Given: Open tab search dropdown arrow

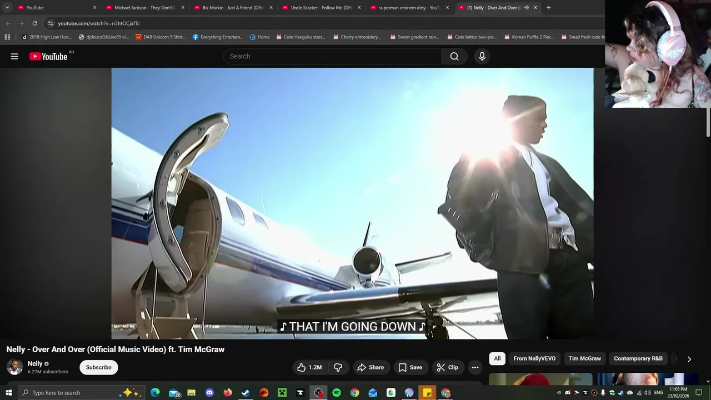Looking at the screenshot, I should [7, 8].
